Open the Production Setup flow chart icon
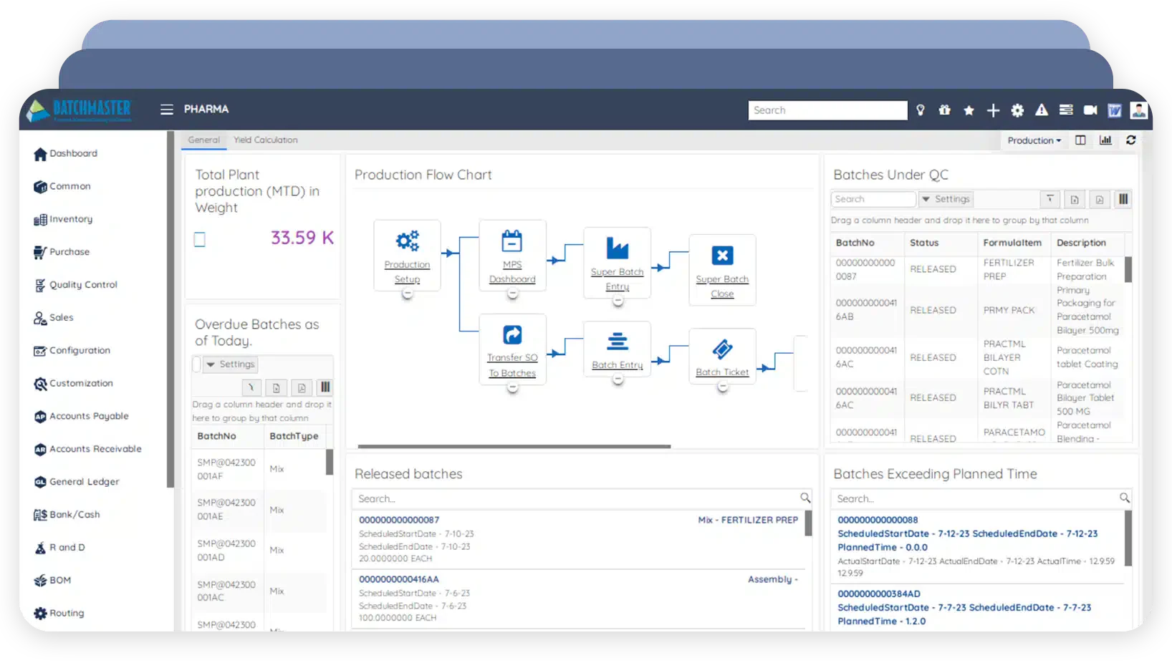Screen dimensions: 1172x663 [407, 241]
